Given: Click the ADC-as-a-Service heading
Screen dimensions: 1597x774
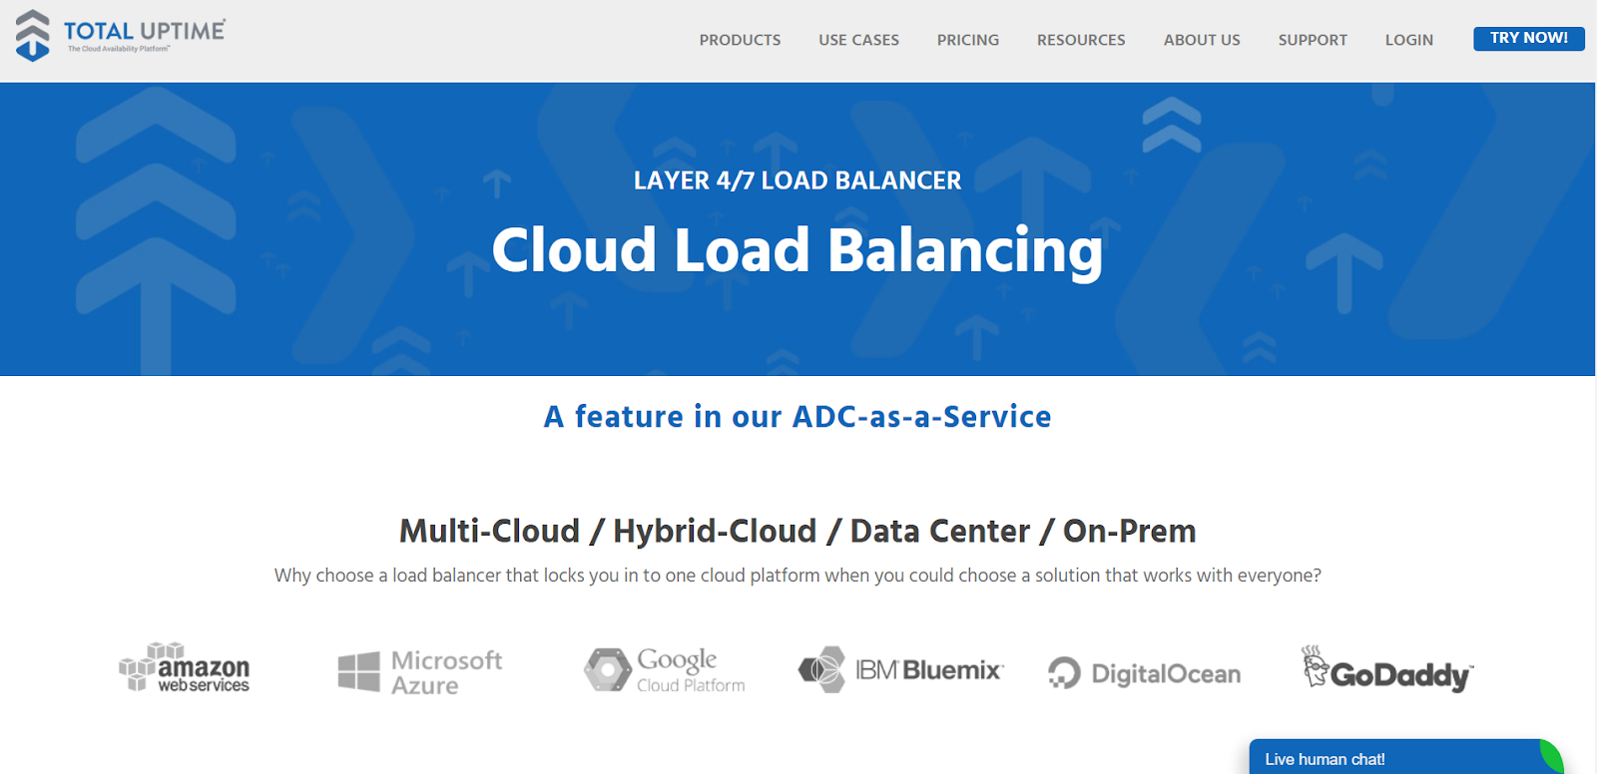Looking at the screenshot, I should (798, 417).
